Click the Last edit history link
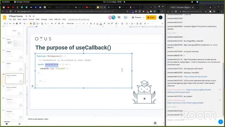Screen dimensions: 225x127 tap(79, 19)
